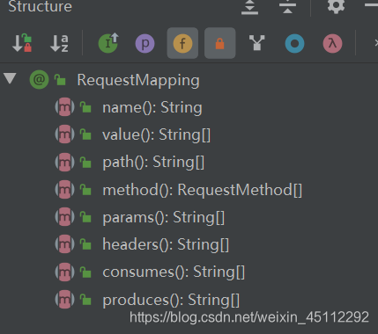Click method icon beside method()
Image resolution: width=378 pixels, height=334 pixels.
64,190
